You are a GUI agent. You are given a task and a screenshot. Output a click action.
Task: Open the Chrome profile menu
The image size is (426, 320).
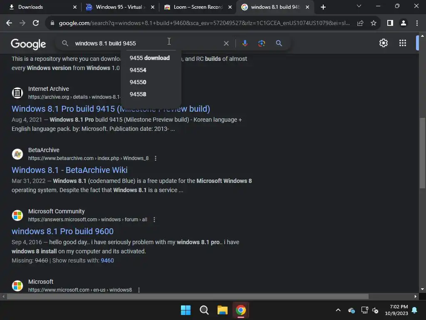pyautogui.click(x=404, y=23)
